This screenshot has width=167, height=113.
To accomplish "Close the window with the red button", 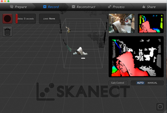I will [2, 1].
